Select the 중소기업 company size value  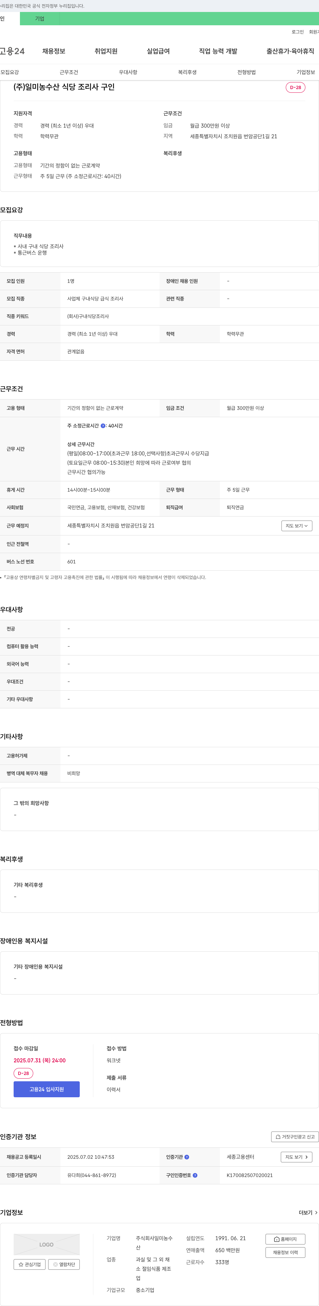point(145,1290)
